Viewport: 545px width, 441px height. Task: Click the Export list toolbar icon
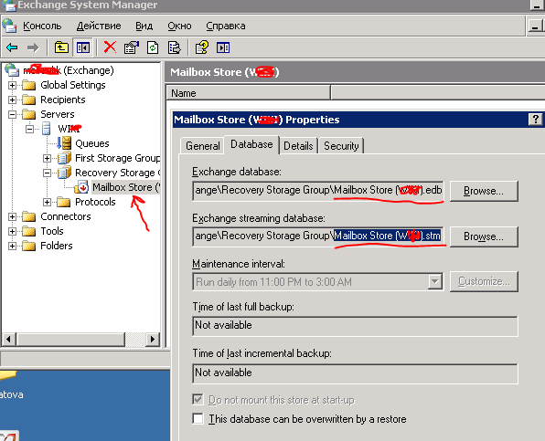pyautogui.click(x=175, y=47)
